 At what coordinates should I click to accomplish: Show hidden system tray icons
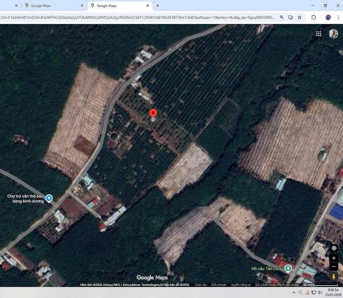294,293
